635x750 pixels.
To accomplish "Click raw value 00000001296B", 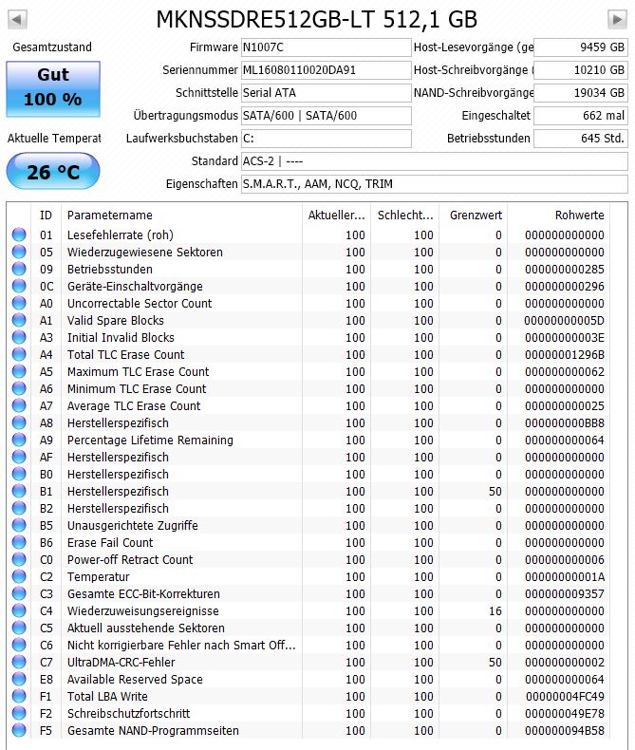I will pos(565,355).
